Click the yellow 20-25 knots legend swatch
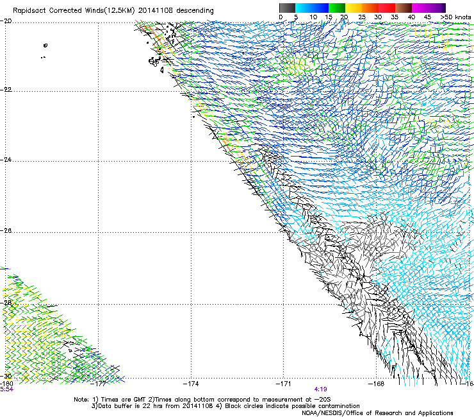474x417 pixels. [x=354, y=8]
